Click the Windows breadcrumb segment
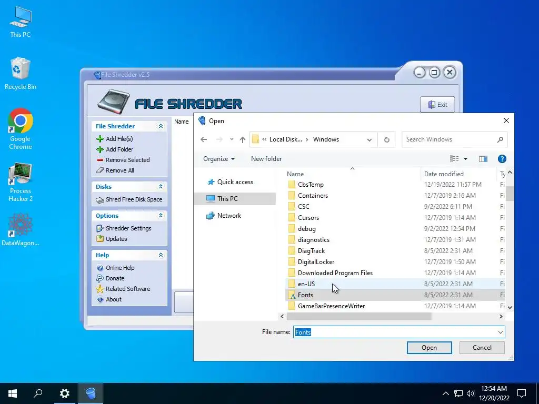This screenshot has width=539, height=404. 326,139
